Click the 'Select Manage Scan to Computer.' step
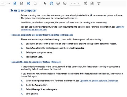Viewport: 127px width, 97px height. pyautogui.click(x=42, y=89)
